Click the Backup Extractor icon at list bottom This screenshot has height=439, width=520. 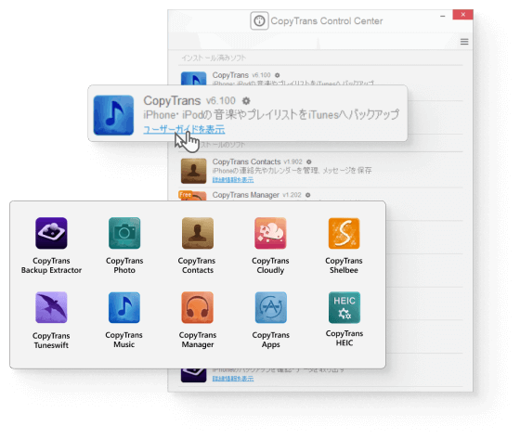[194, 375]
